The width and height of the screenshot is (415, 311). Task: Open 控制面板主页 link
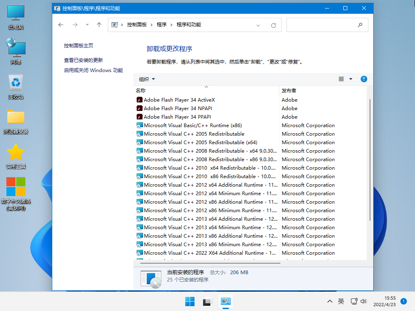click(x=79, y=45)
